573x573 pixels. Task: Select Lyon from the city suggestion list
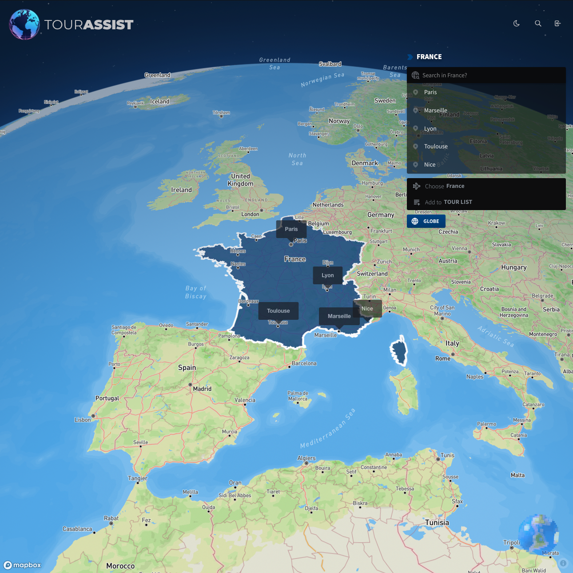tap(430, 128)
